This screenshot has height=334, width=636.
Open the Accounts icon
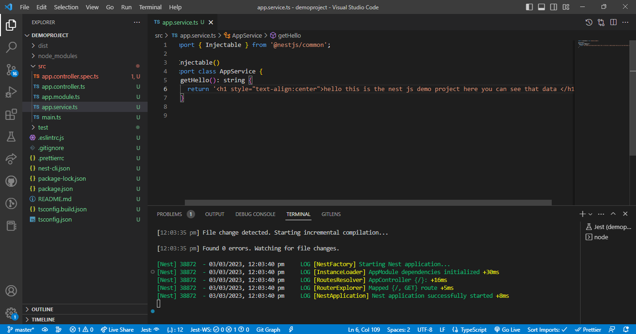point(11,291)
